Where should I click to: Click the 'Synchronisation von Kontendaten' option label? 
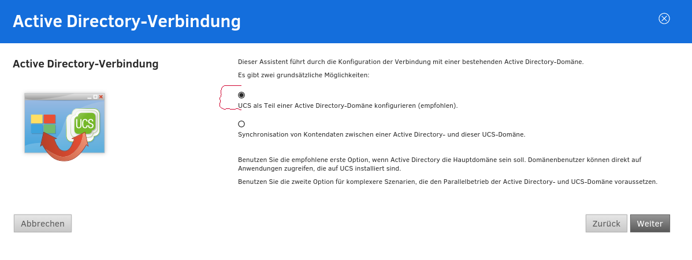point(381,135)
